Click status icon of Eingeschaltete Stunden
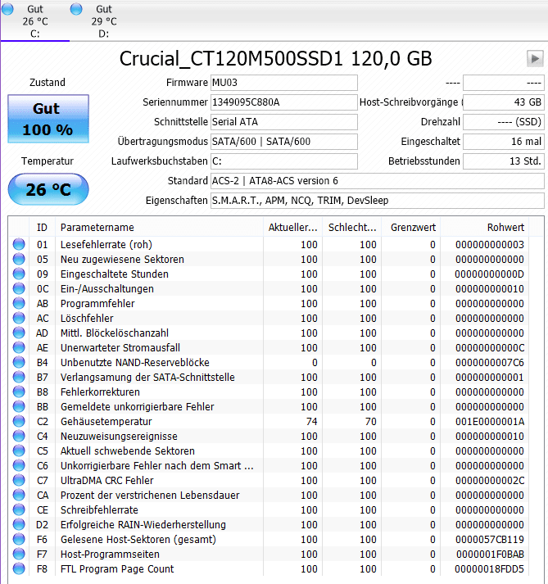Screen dimensions: 548x584 (19, 274)
